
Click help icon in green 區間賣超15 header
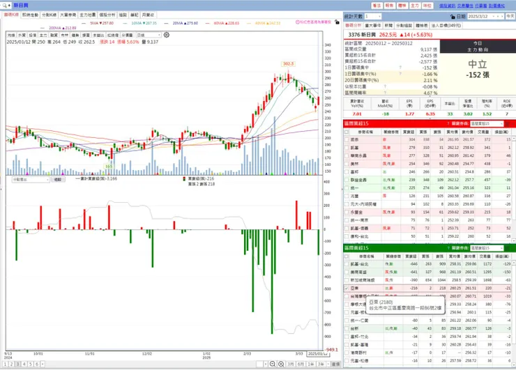(448, 248)
